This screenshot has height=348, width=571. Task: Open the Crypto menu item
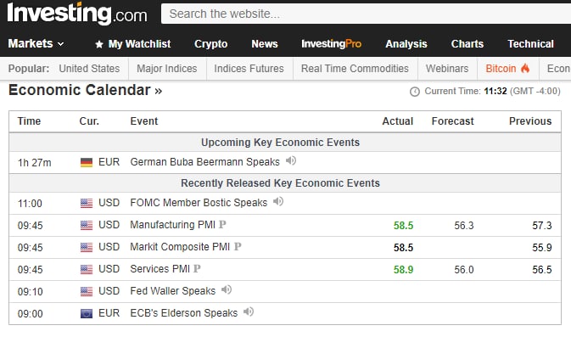coord(211,44)
